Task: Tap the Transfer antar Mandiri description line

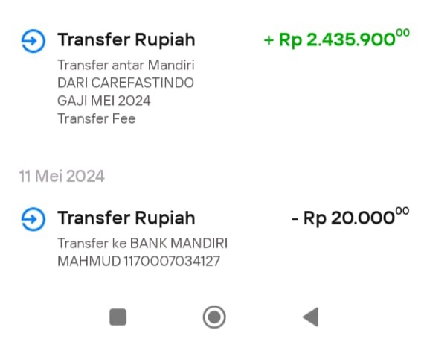Action: click(x=126, y=65)
